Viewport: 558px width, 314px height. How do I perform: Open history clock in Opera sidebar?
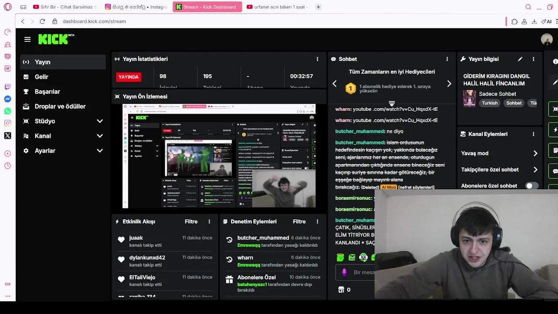(7, 166)
